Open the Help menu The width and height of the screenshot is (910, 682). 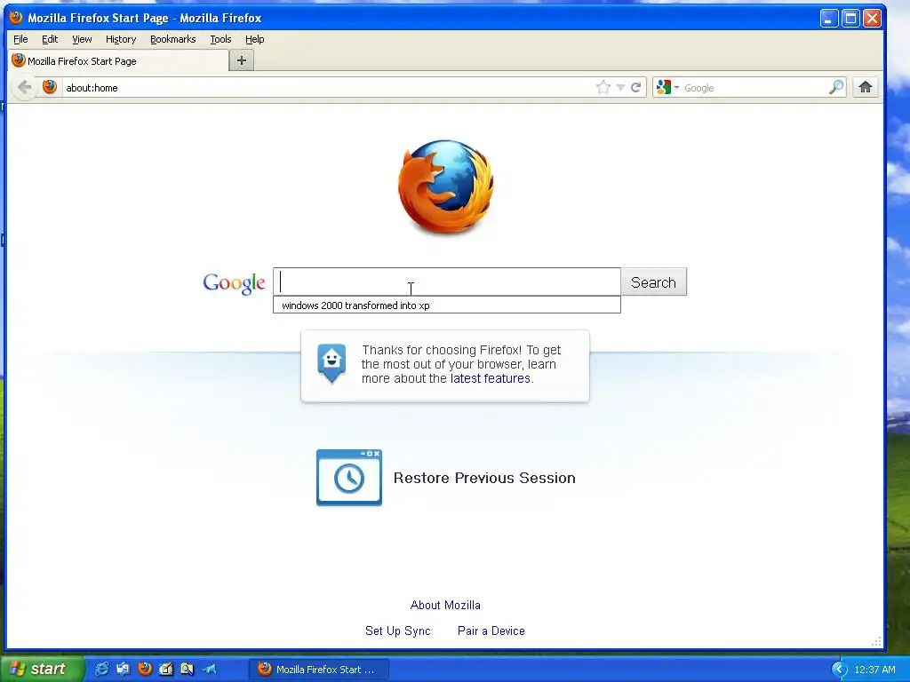coord(255,39)
